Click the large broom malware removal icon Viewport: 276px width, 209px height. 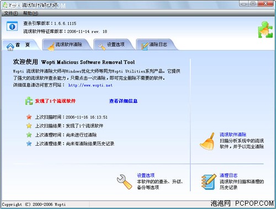[208, 141]
